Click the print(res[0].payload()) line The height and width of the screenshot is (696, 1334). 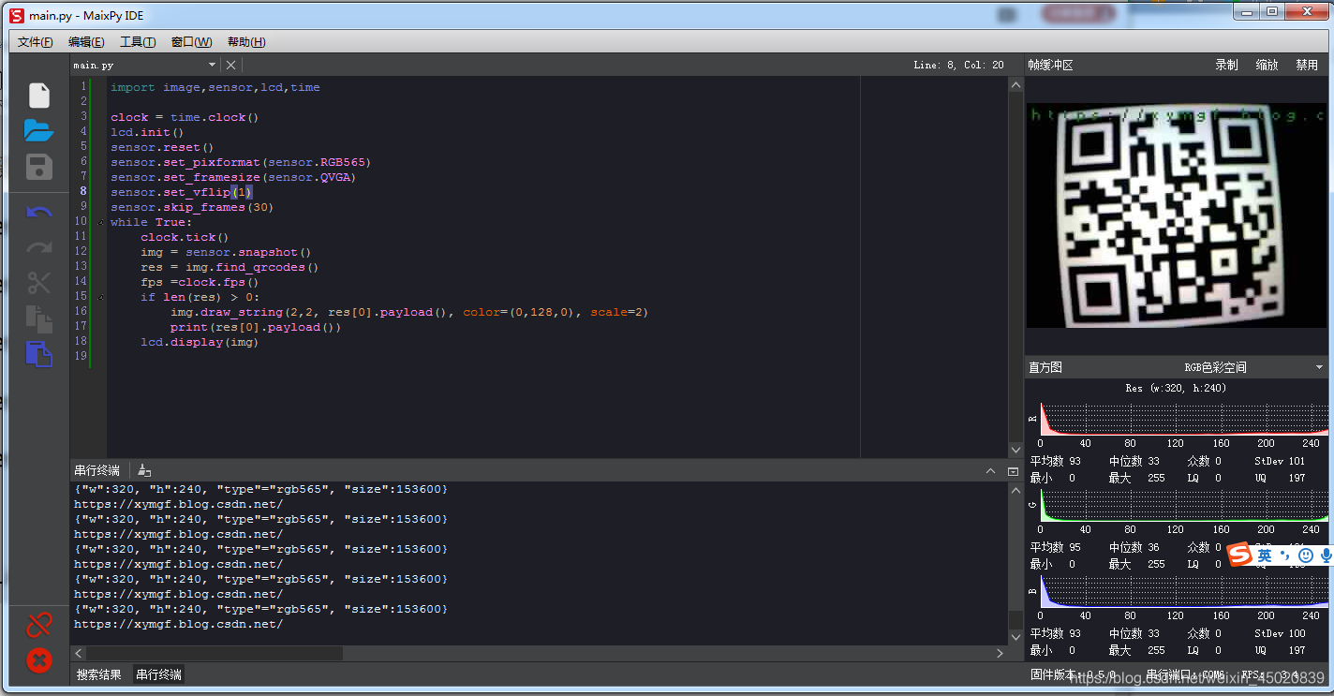click(256, 327)
